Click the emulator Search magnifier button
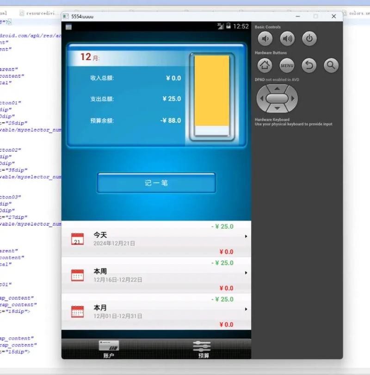 331,66
